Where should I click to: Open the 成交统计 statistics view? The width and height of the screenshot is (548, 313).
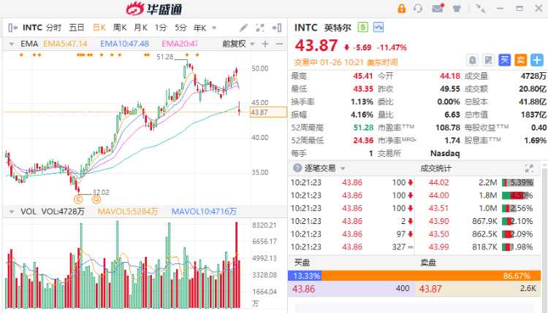coord(435,169)
